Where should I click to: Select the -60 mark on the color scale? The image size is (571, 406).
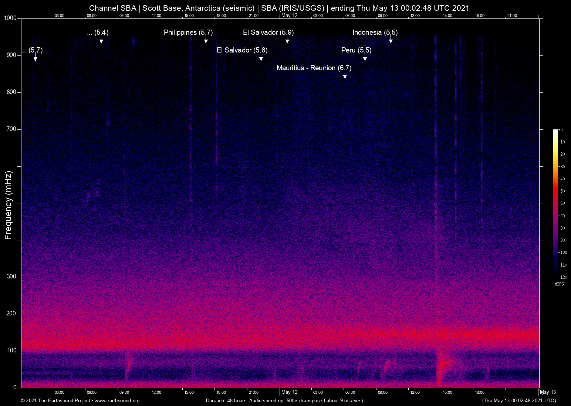pyautogui.click(x=562, y=203)
